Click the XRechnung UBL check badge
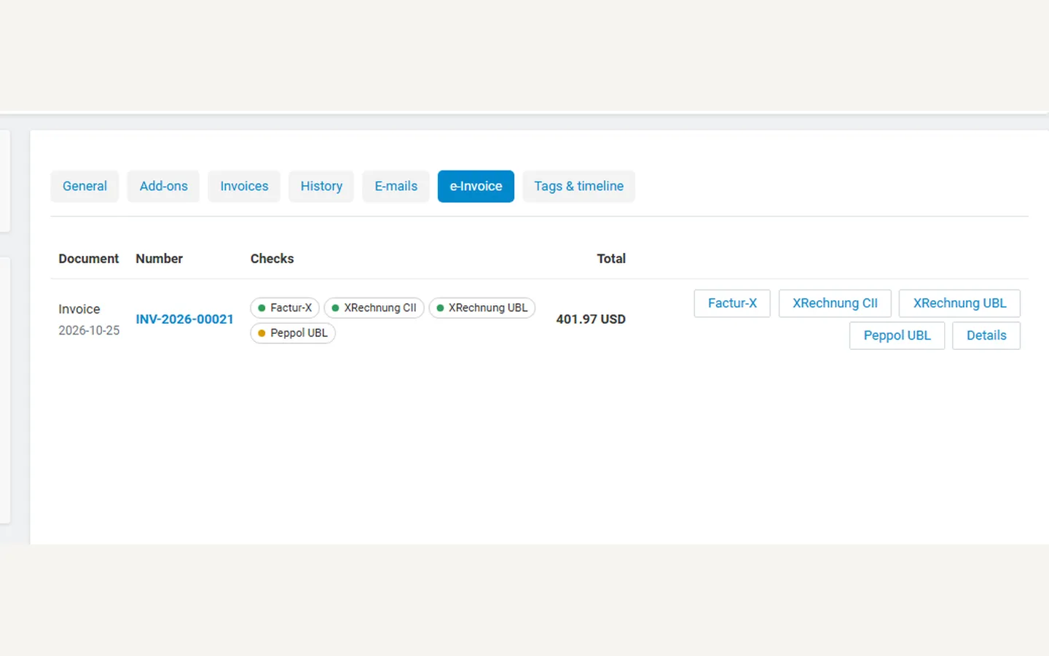This screenshot has width=1049, height=656. [x=482, y=308]
